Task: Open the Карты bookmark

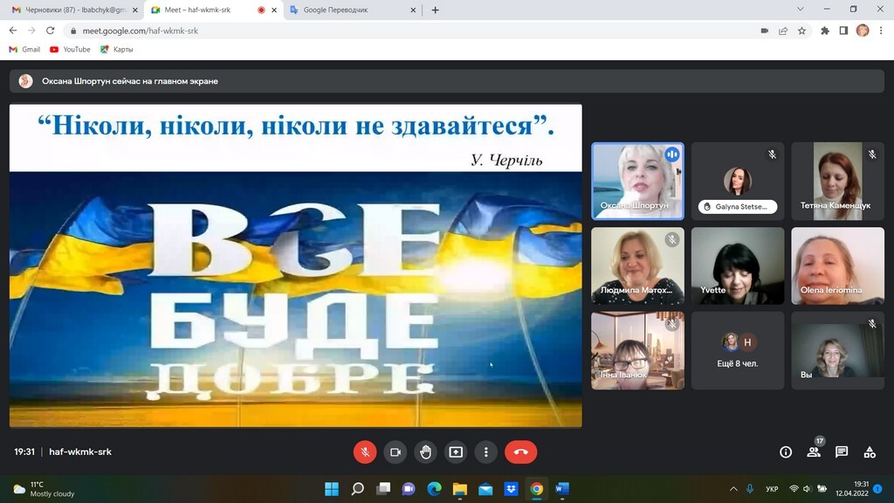Action: (117, 50)
